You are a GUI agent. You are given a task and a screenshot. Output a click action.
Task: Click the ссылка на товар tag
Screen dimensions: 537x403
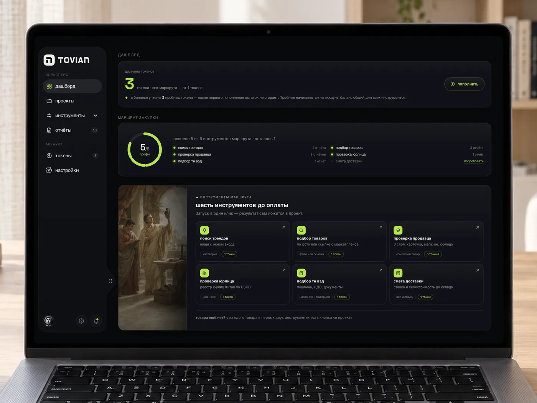[x=408, y=254]
